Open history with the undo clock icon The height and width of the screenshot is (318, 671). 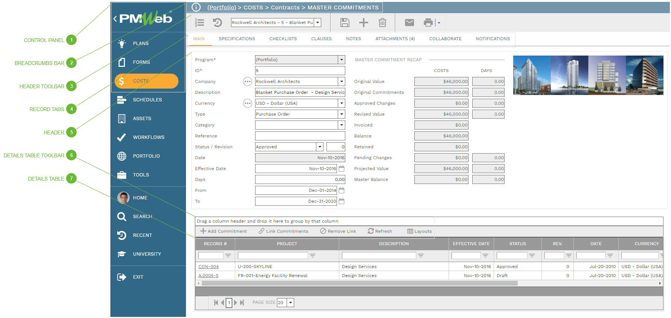(217, 23)
